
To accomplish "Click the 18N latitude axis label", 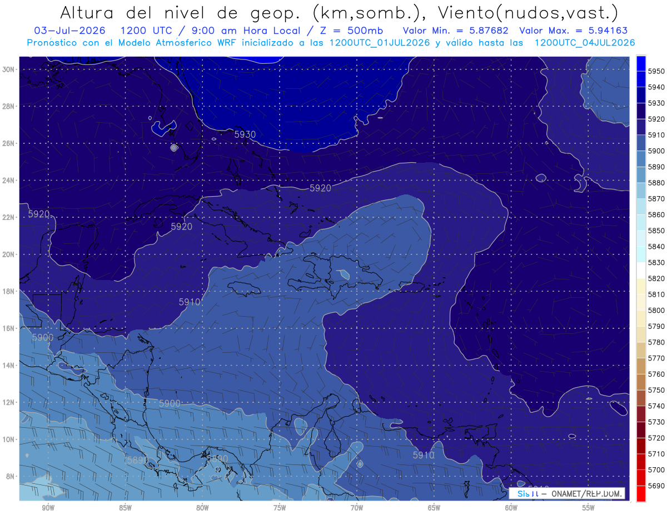I will point(9,292).
